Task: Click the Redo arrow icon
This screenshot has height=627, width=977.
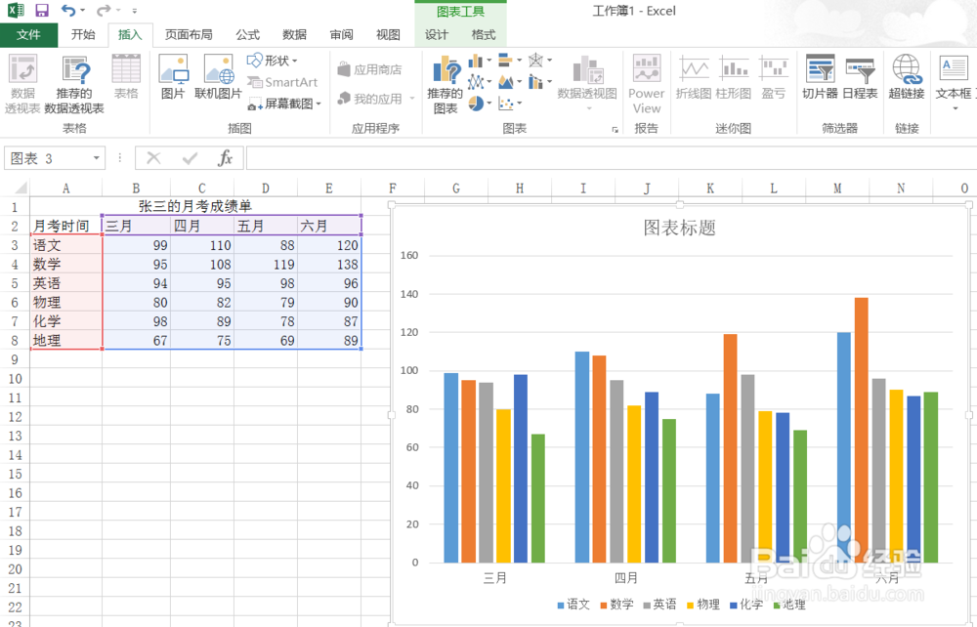Action: coord(104,10)
